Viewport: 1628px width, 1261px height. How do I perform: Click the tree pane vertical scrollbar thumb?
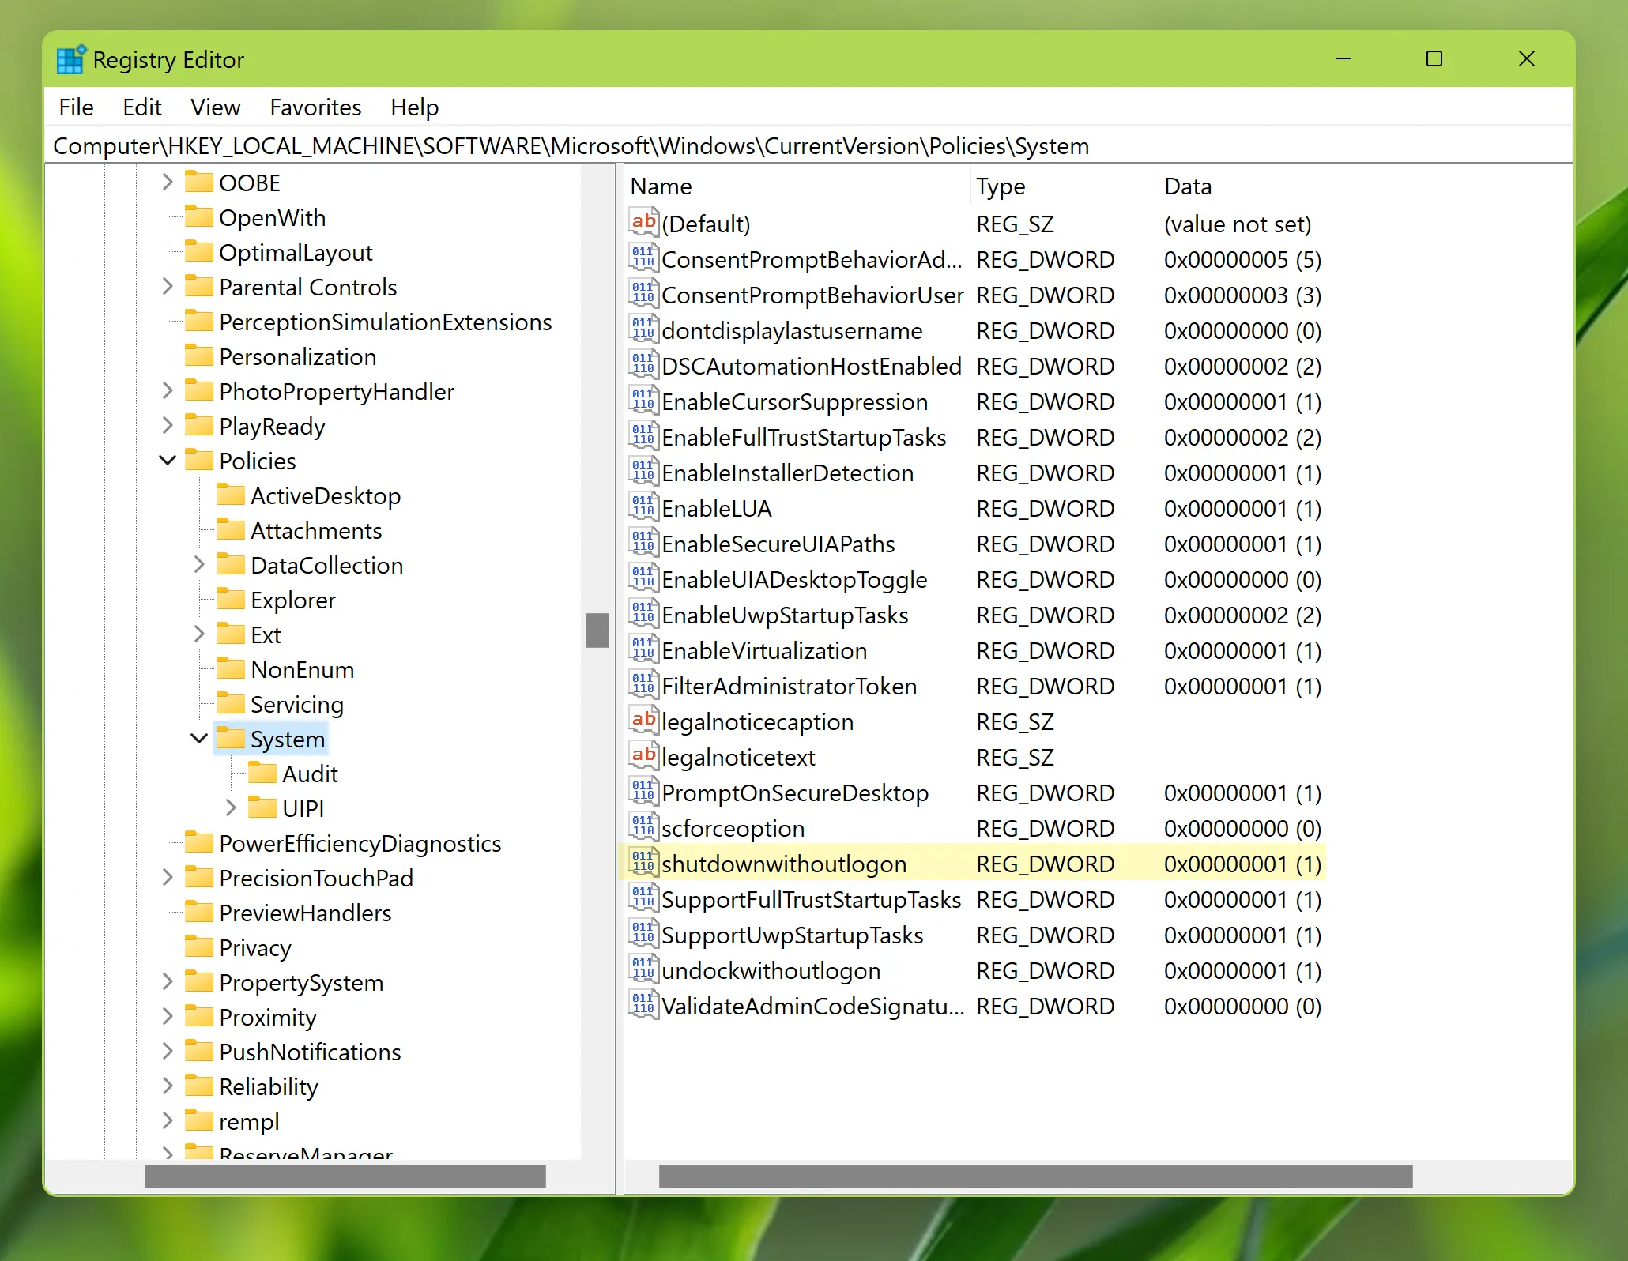(x=597, y=630)
